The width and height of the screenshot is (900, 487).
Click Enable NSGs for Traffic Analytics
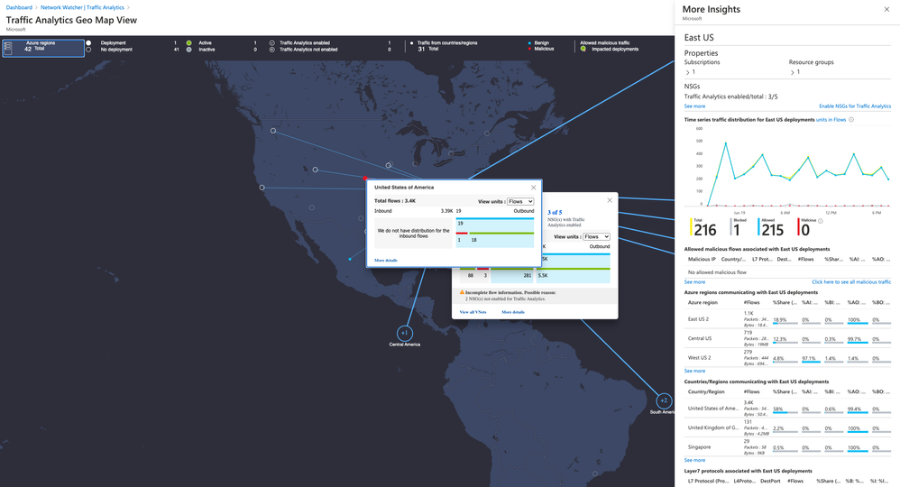click(855, 106)
